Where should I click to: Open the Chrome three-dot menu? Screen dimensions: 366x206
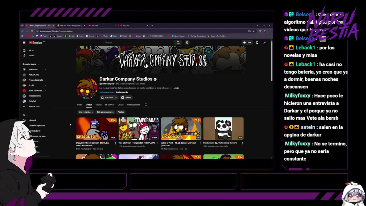(x=270, y=31)
